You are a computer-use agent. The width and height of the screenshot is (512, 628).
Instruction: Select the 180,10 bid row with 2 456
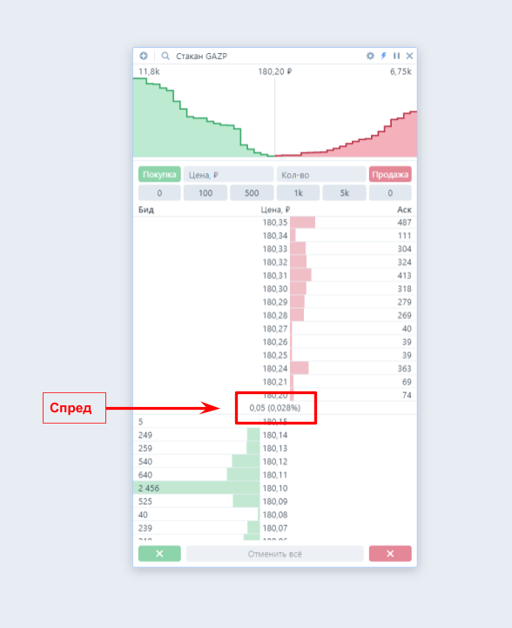pos(275,488)
